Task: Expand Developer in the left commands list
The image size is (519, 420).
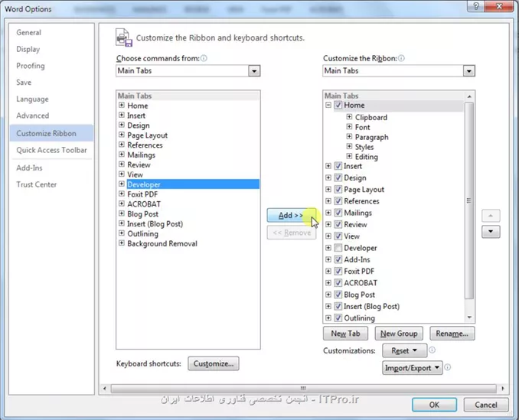Action: pos(122,184)
